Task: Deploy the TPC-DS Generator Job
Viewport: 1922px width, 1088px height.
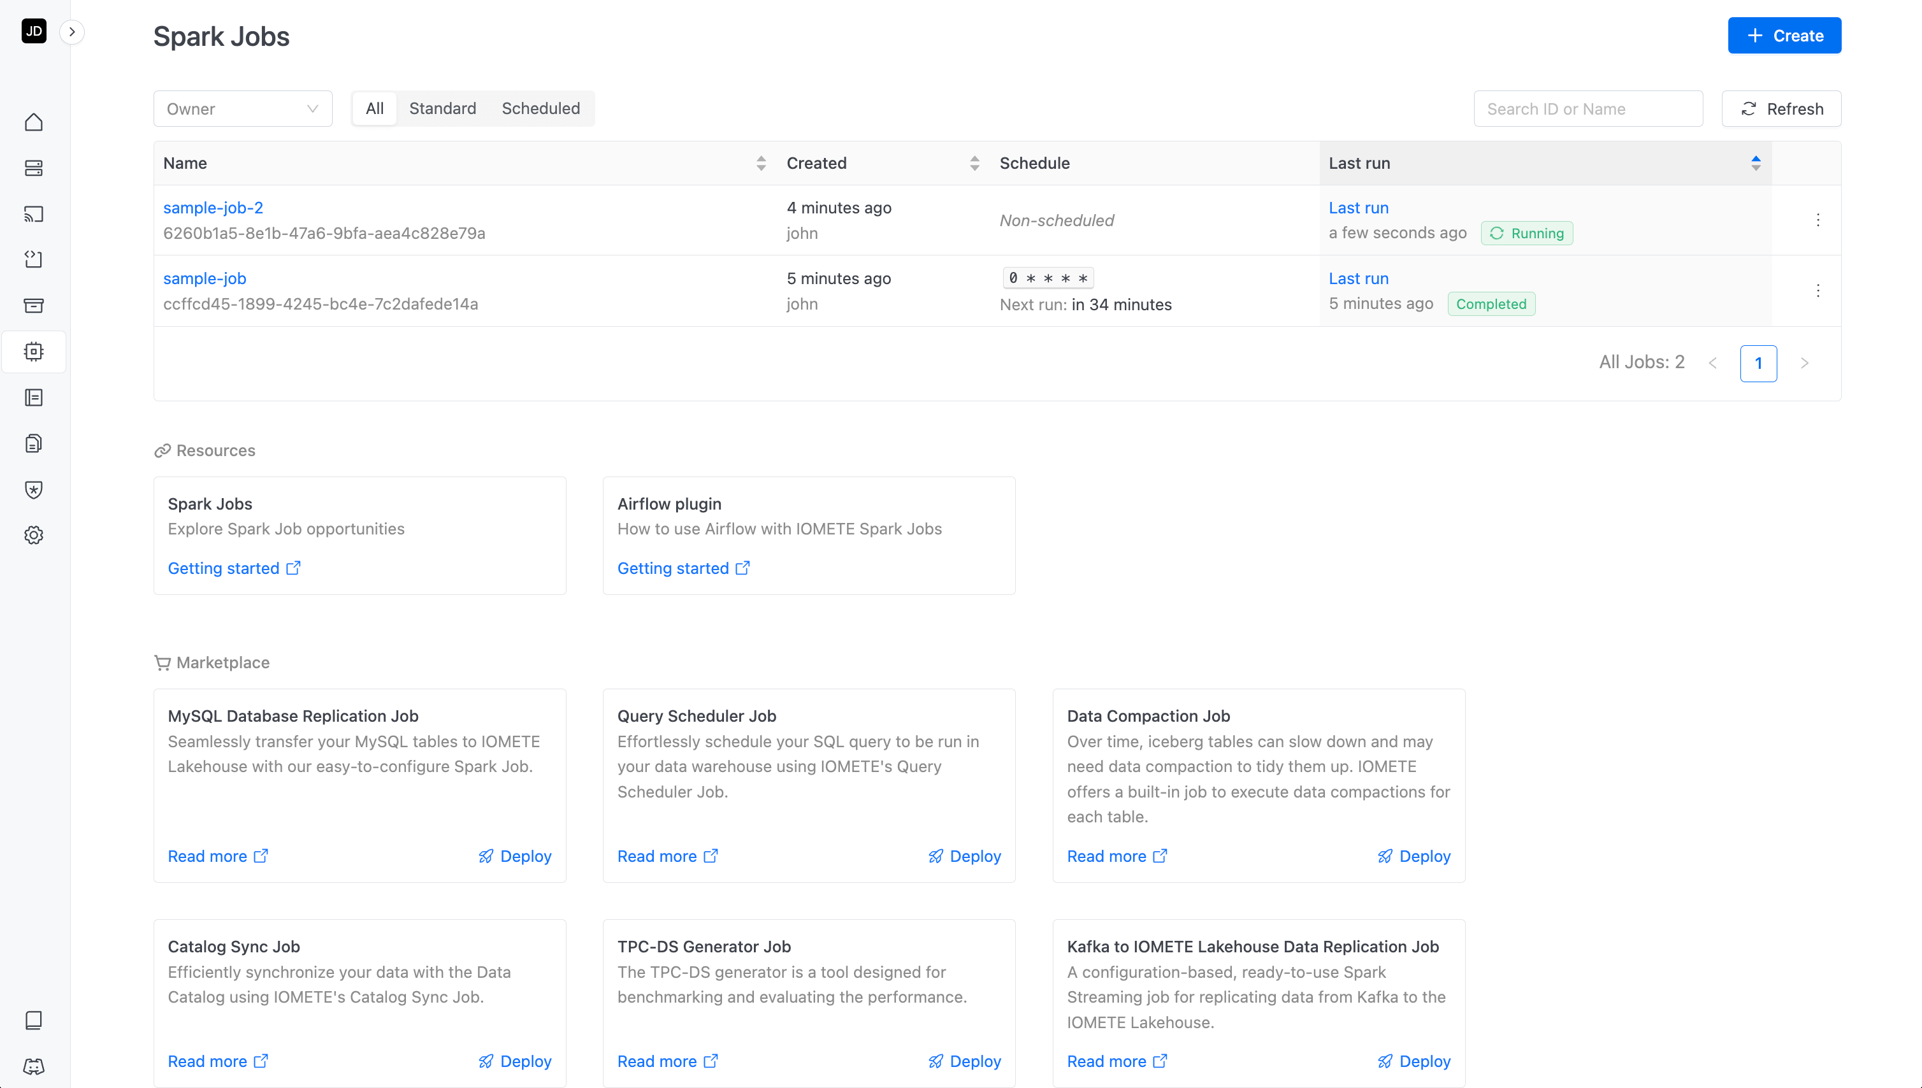Action: pos(964,1061)
